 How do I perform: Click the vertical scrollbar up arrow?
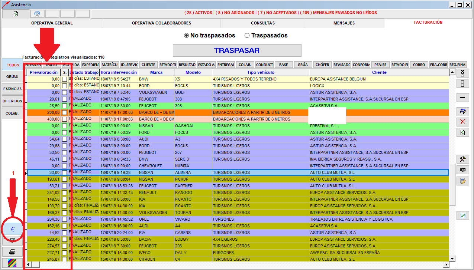point(452,72)
